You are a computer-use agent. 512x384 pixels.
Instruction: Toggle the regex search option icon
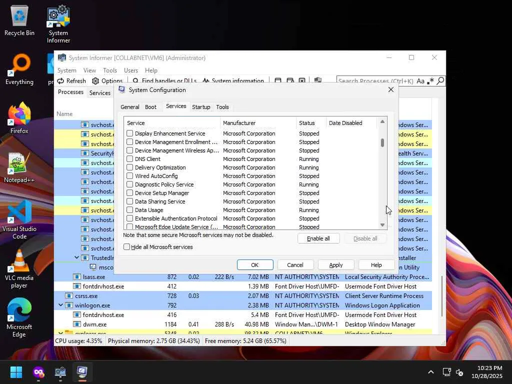point(430,80)
